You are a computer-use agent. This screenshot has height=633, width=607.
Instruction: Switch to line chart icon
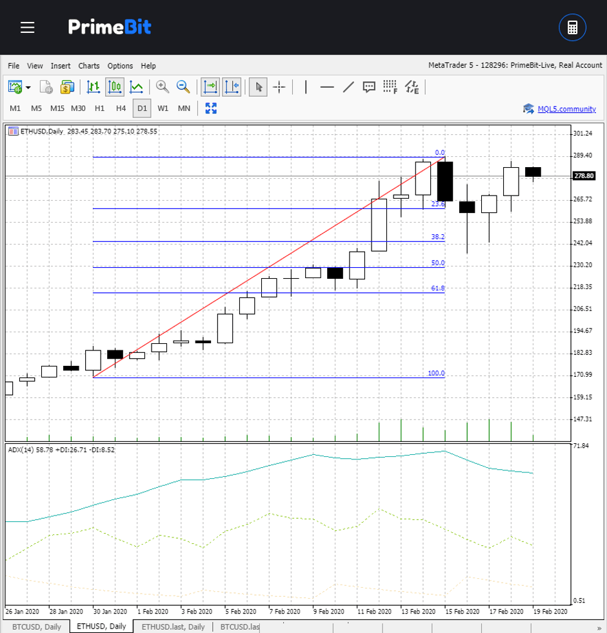click(x=136, y=87)
